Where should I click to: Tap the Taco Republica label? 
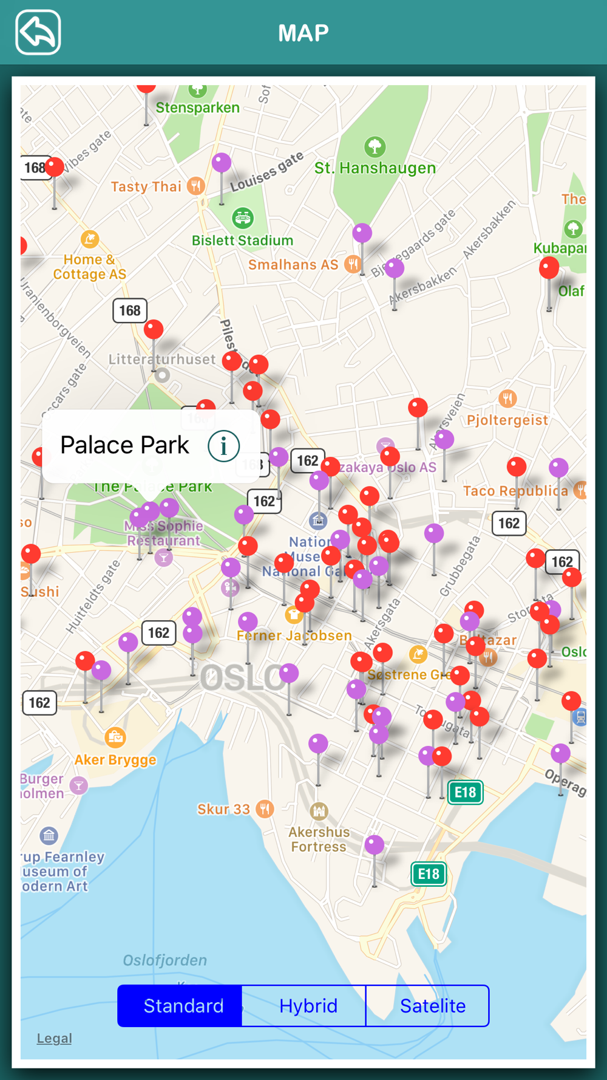click(516, 491)
